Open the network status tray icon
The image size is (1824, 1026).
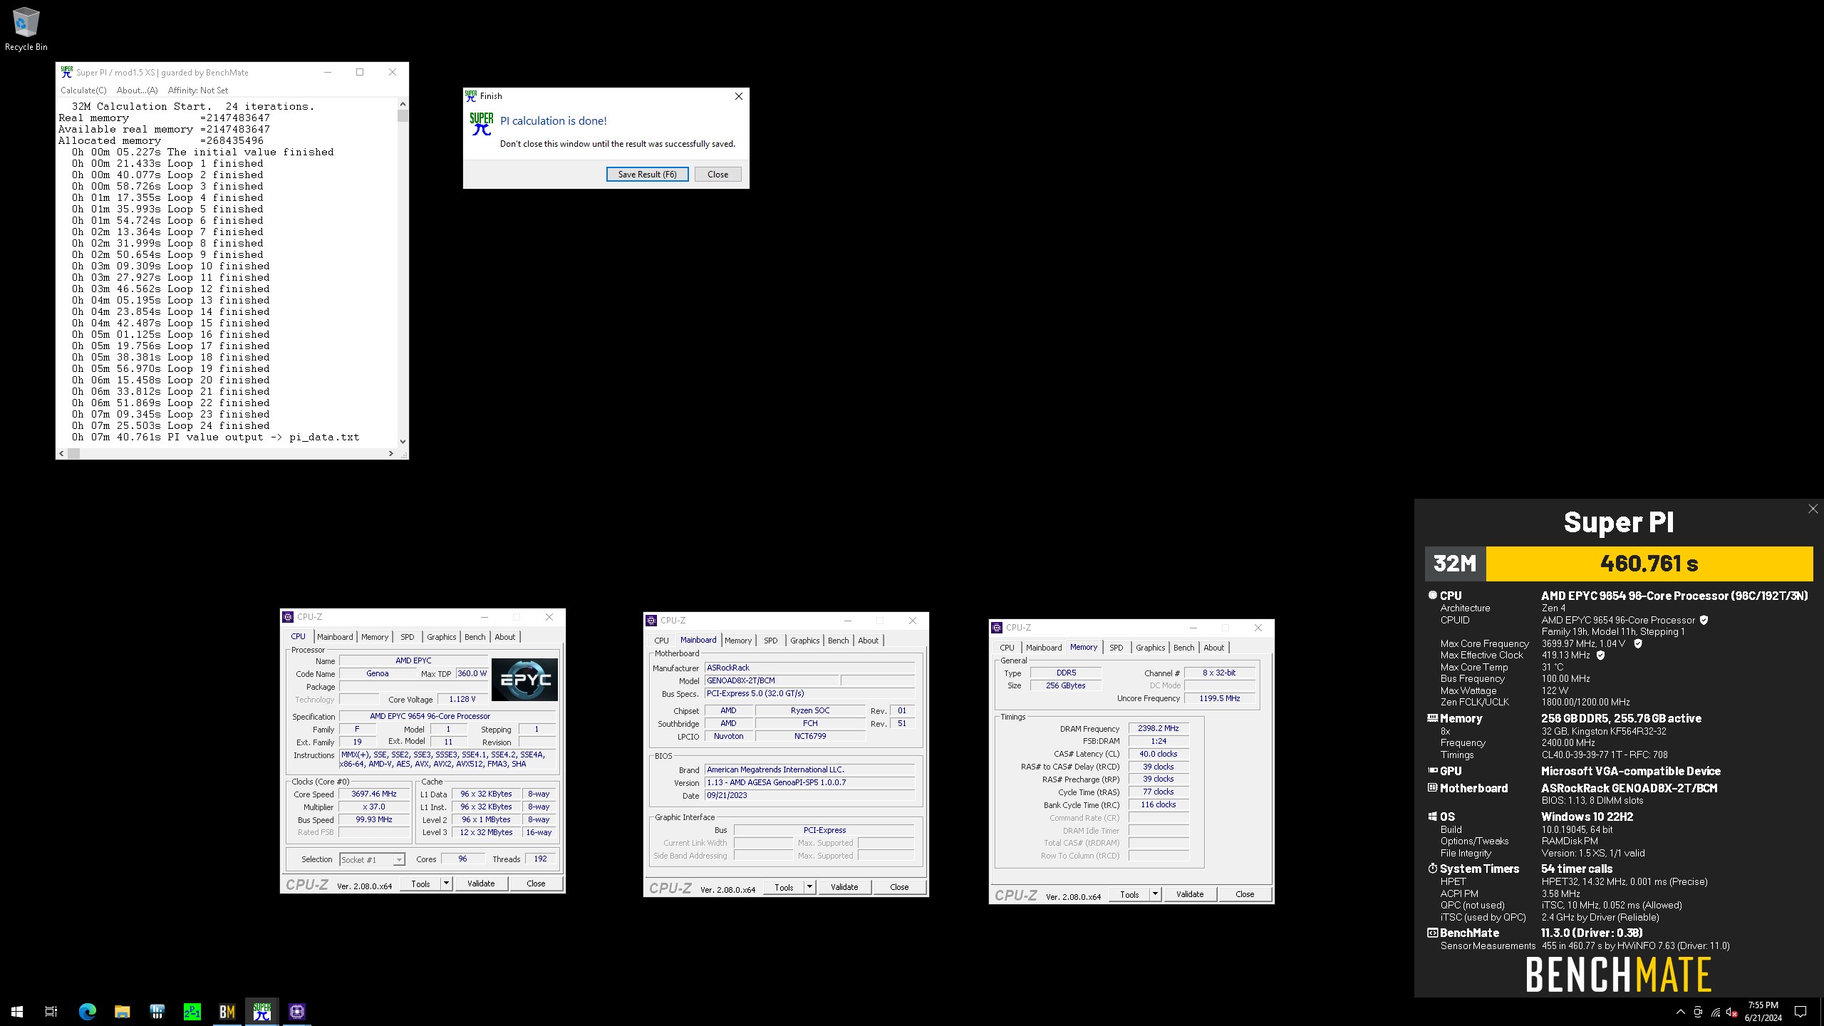[x=1716, y=1012]
